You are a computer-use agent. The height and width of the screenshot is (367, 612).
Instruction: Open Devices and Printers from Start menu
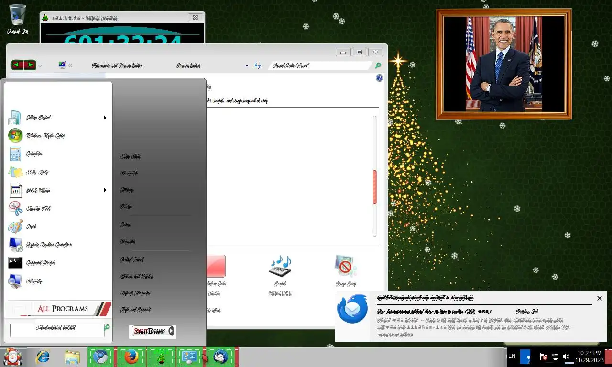(137, 276)
